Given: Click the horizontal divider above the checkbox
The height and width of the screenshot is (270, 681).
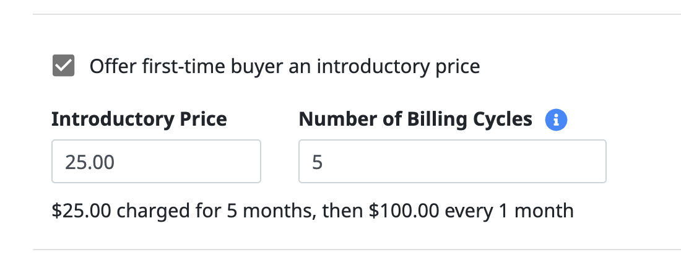Looking at the screenshot, I should click(357, 14).
